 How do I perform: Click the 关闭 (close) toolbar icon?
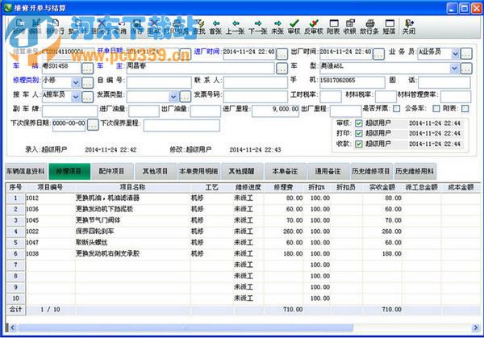coord(409,27)
